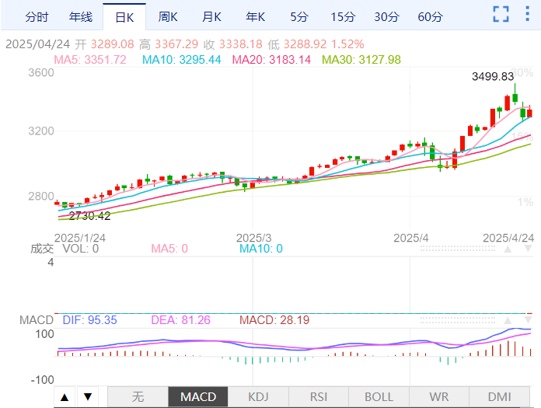Click the 2800 price axis label
This screenshot has width=541, height=408.
pyautogui.click(x=41, y=197)
